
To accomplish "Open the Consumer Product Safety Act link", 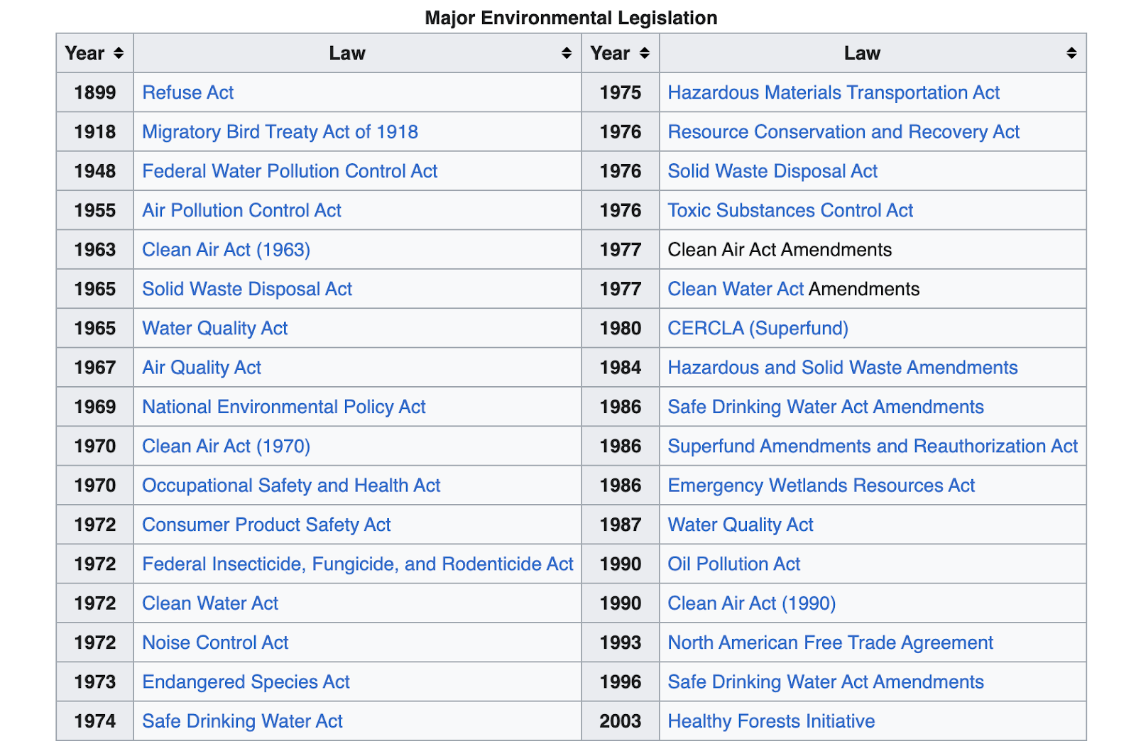I will 266,525.
